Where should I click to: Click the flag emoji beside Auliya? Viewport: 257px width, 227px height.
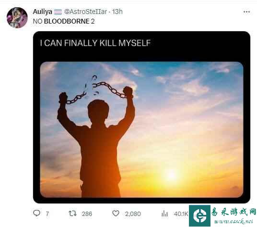(x=58, y=12)
